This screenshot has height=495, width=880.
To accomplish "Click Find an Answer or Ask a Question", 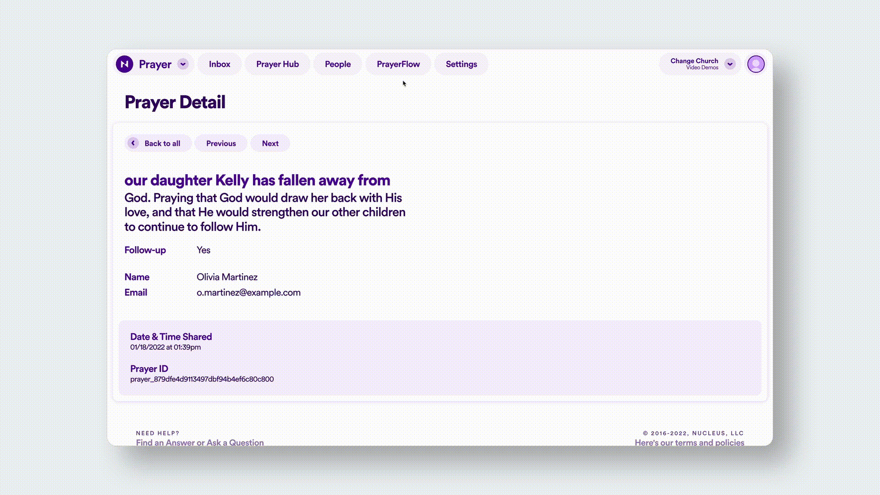I will tap(200, 442).
